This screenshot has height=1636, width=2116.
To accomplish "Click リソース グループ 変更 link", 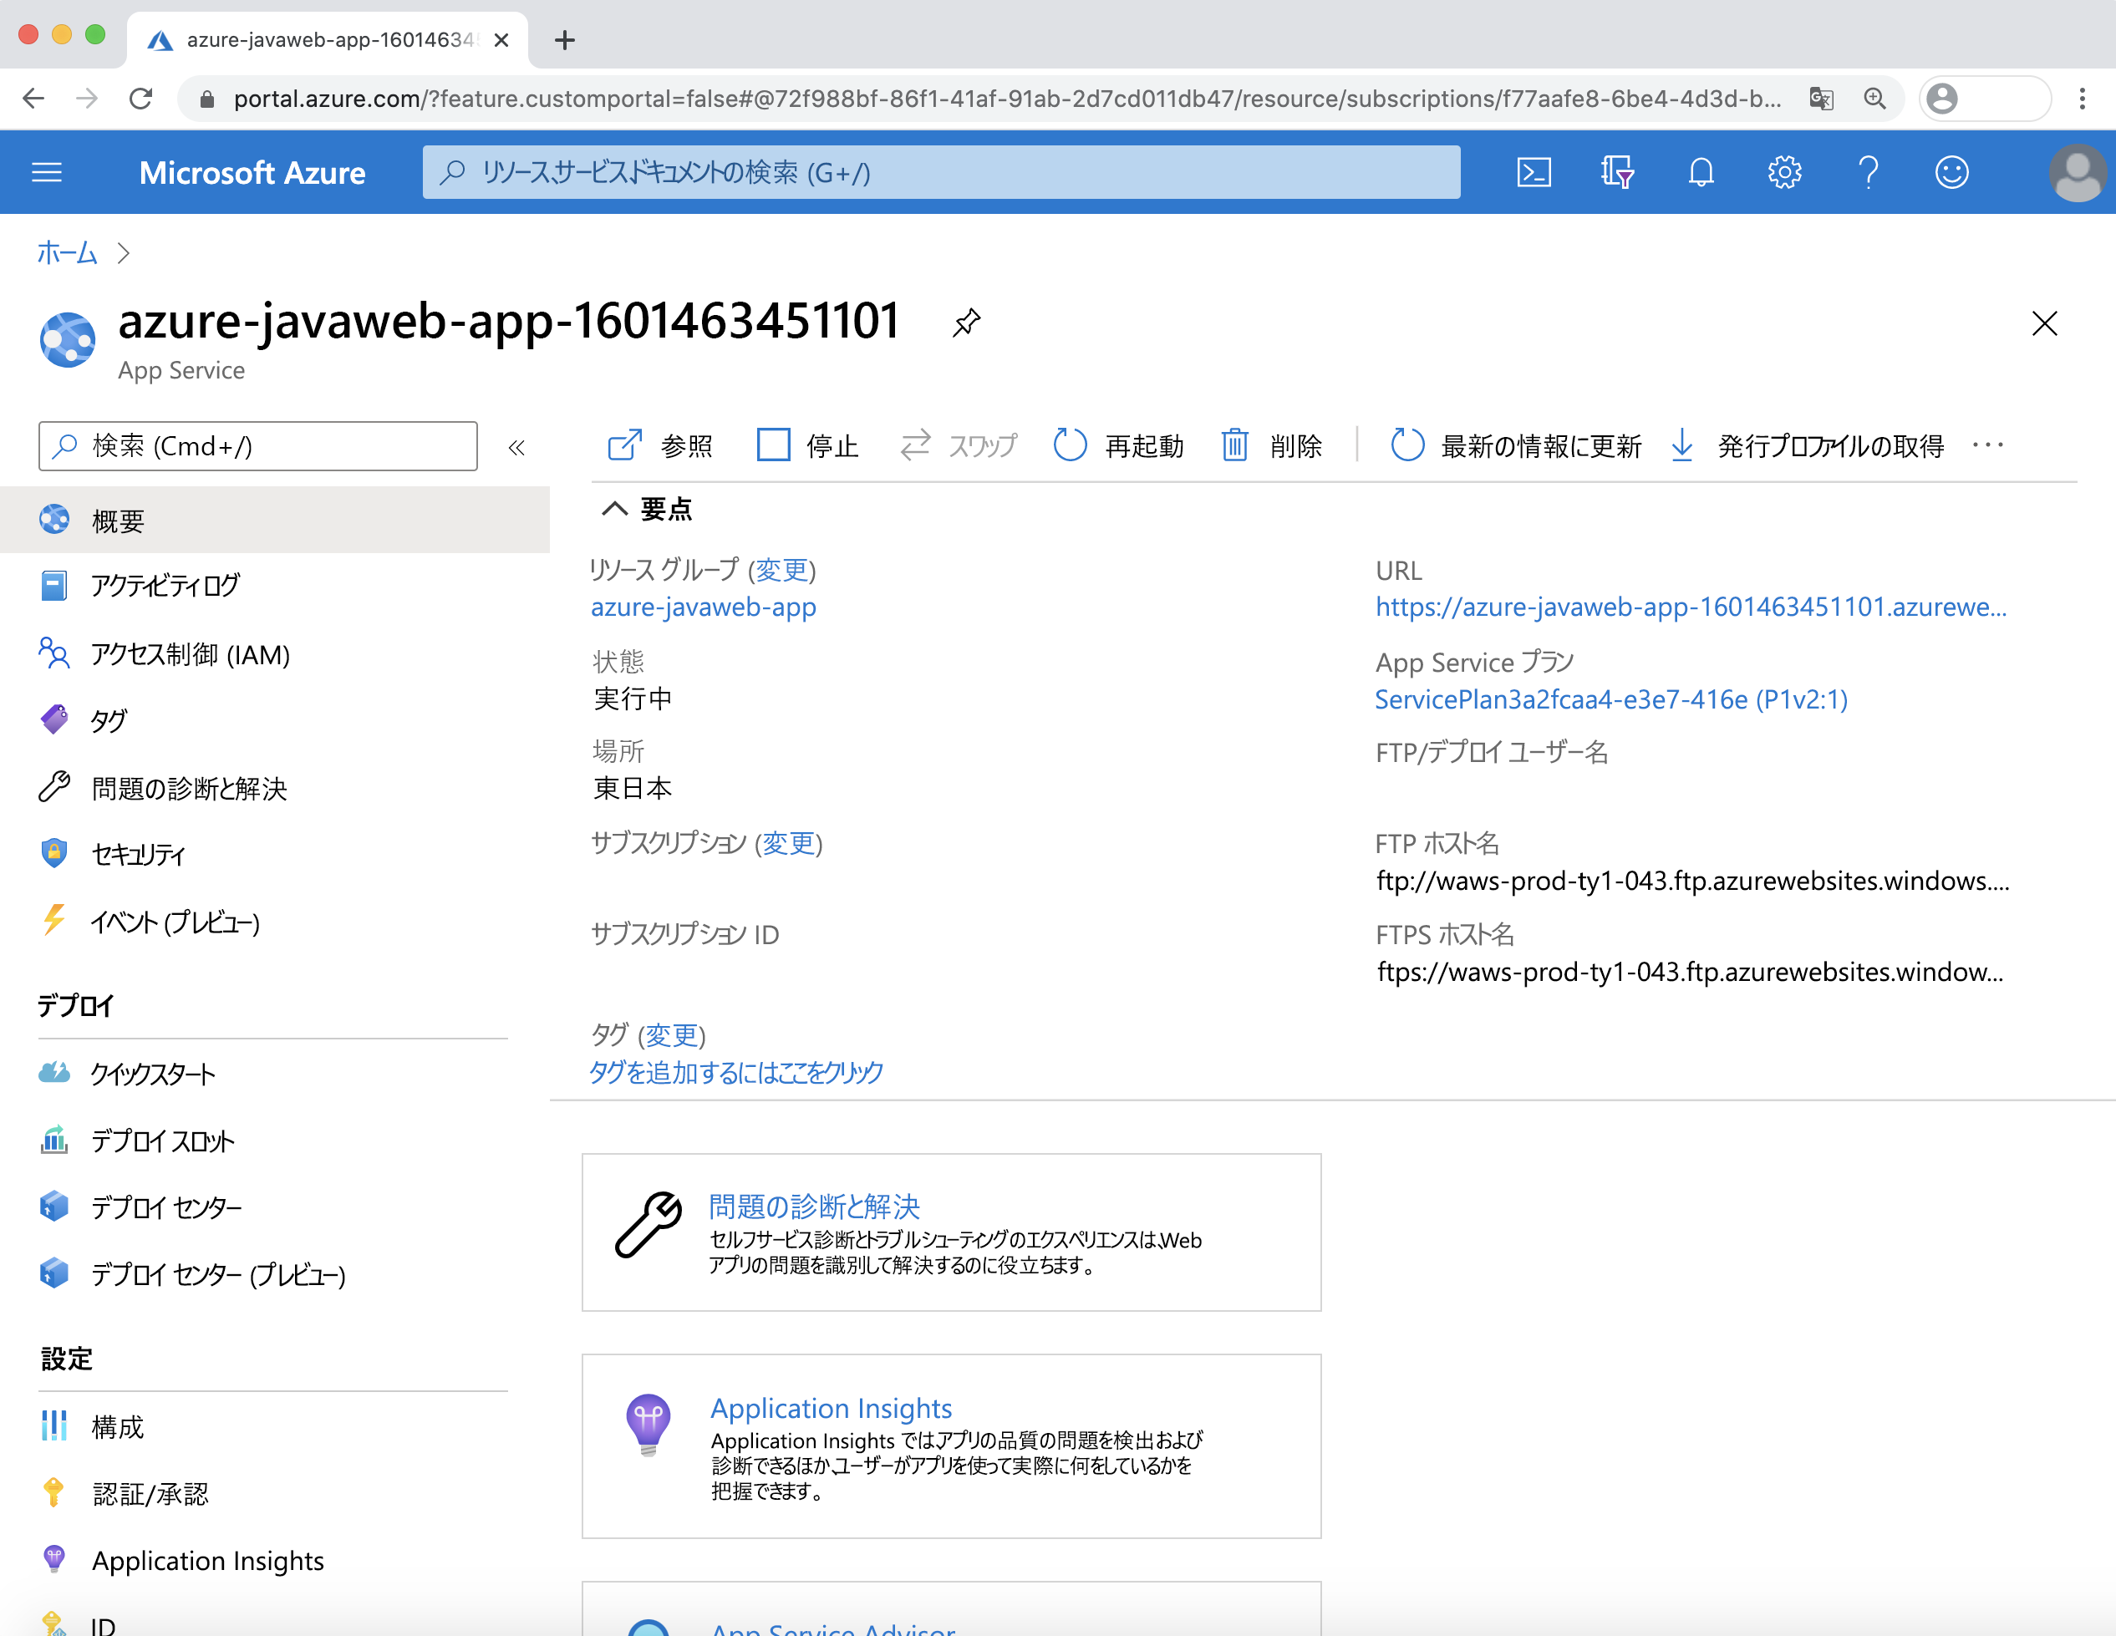I will coord(781,570).
